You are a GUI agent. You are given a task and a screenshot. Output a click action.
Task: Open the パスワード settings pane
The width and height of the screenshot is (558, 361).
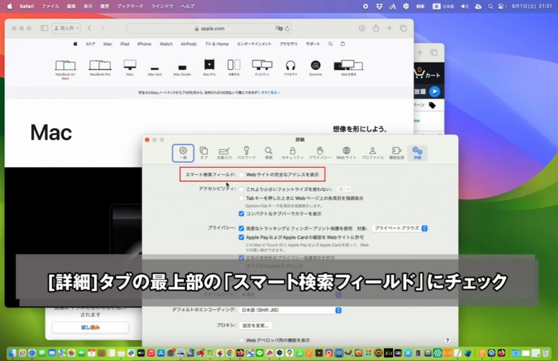(246, 153)
